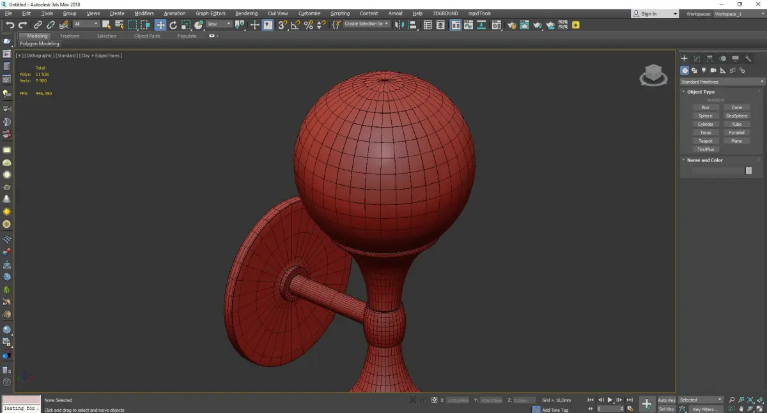The height and width of the screenshot is (413, 767).
Task: Toggle Percent Snap button
Action: pyautogui.click(x=308, y=25)
